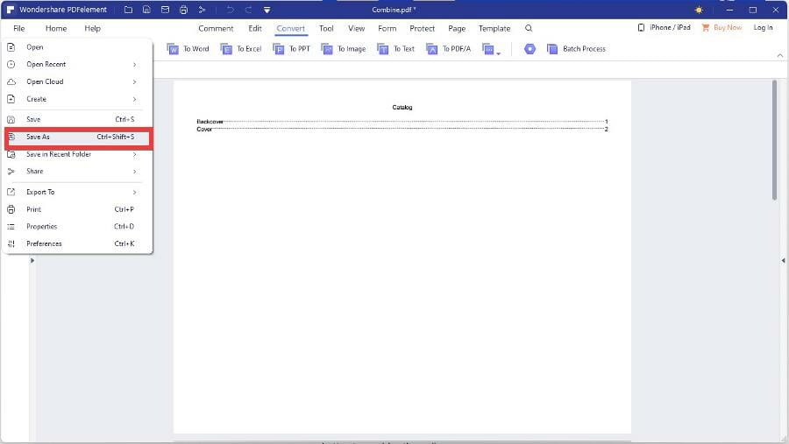Convert PDF To PPT
The width and height of the screenshot is (789, 444).
(x=292, y=49)
